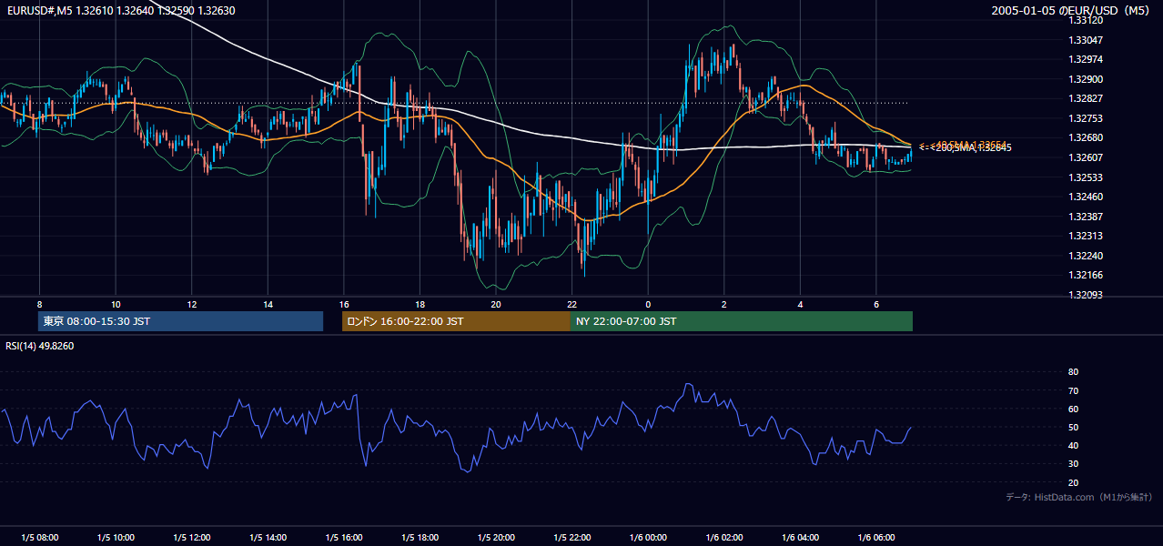Viewport: 1163px width, 546px height.
Task: Click the 1/6 06:00 bottom time label
Action: [875, 538]
